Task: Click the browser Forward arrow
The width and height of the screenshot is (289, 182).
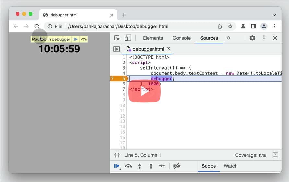Action: tap(26, 26)
